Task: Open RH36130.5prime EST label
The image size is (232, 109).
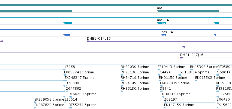Action: [135, 89]
